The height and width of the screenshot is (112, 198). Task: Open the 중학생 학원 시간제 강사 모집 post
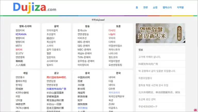[x=153, y=85]
